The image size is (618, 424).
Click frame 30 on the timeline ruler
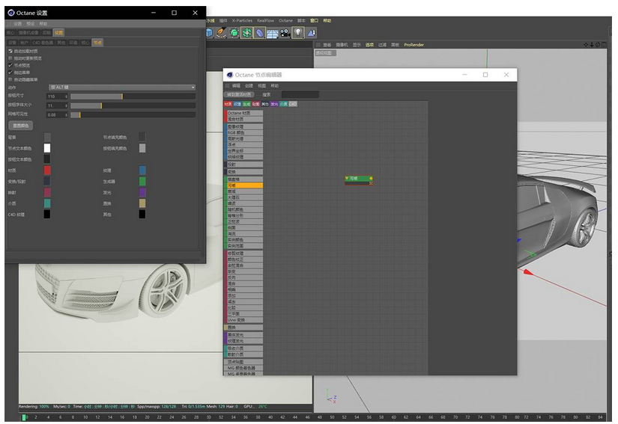tap(208, 417)
